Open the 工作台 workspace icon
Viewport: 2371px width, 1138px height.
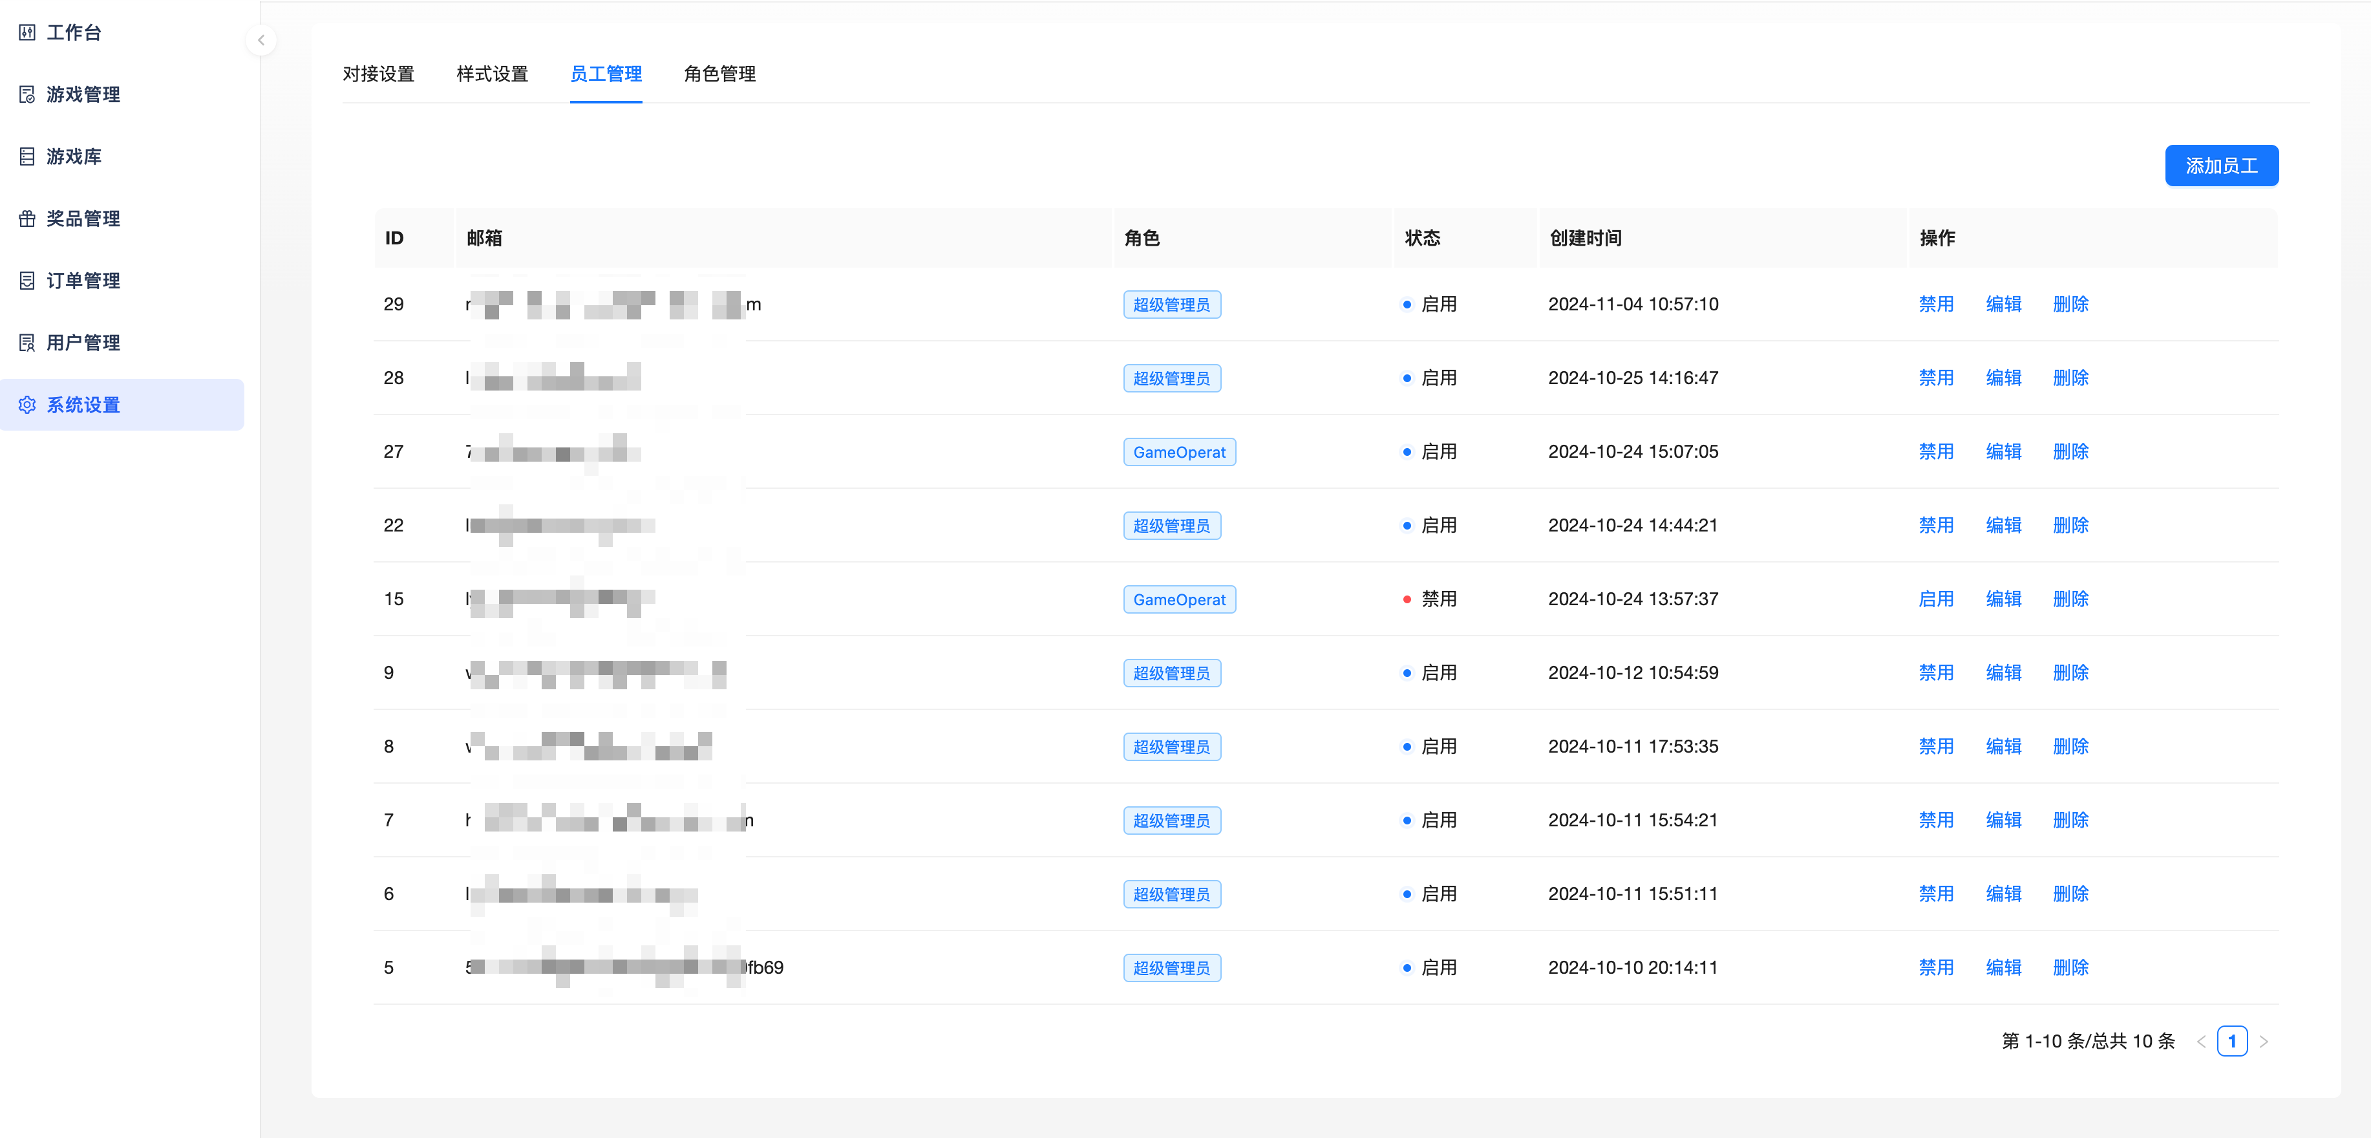click(28, 32)
